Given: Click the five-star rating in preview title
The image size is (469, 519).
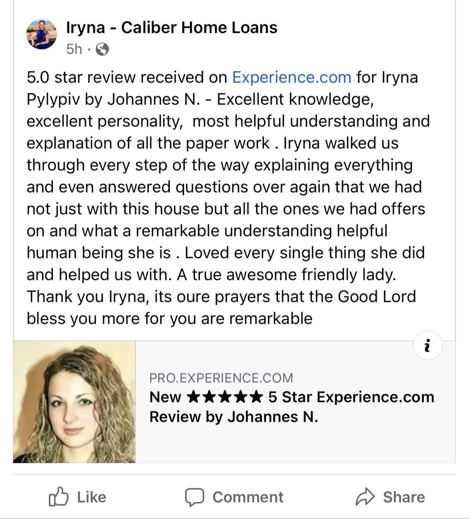Looking at the screenshot, I should pyautogui.click(x=224, y=398).
